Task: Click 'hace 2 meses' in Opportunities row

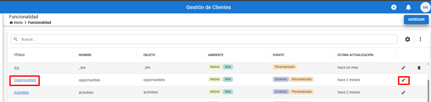Action: (x=349, y=80)
